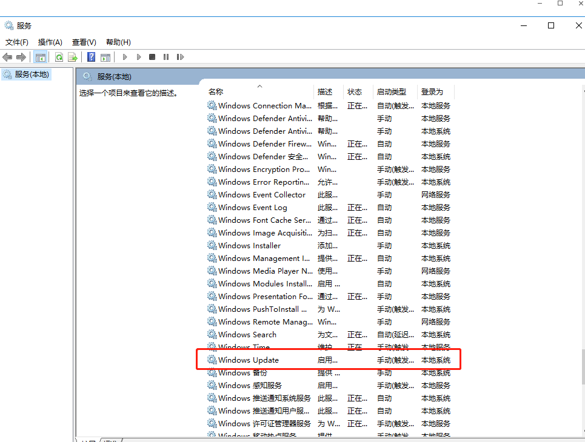This screenshot has width=585, height=442.
Task: Click the Restart service icon
Action: coord(180,57)
